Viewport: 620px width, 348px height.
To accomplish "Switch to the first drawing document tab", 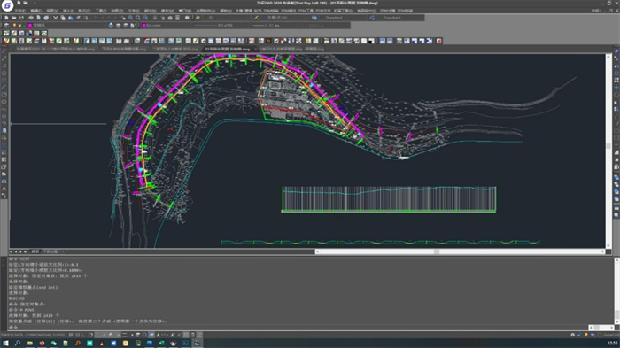I will [x=55, y=49].
